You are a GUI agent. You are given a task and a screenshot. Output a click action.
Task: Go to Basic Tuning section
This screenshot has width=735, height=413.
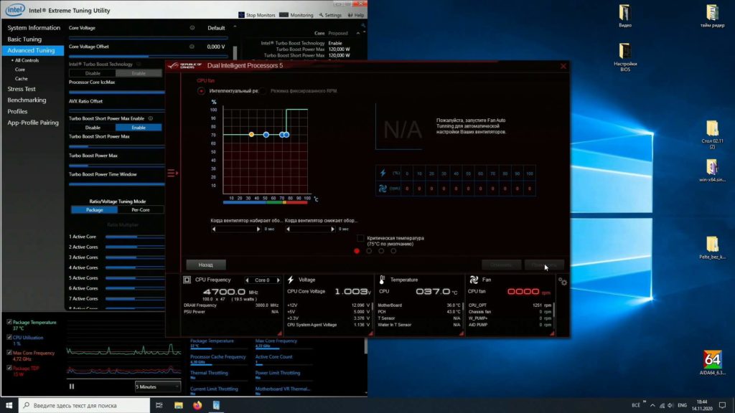click(x=24, y=39)
